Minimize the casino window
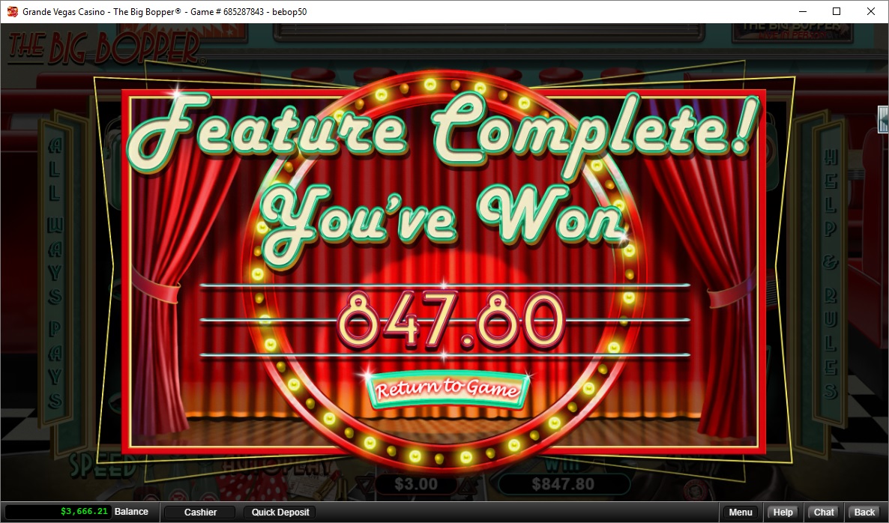The height and width of the screenshot is (523, 889). point(802,12)
